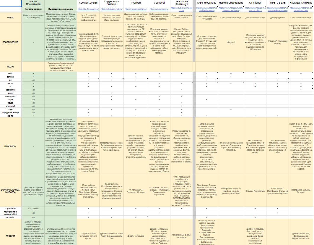Select the ЛЮДИ row label
This screenshot has height=245, width=314.
tap(10, 18)
